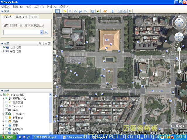This screenshot has width=187, height=140.
Task: Uncheck the 我的位置 checkbox
Action: tap(4, 47)
